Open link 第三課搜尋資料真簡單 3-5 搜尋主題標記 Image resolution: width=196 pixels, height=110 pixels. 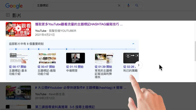(65, 107)
